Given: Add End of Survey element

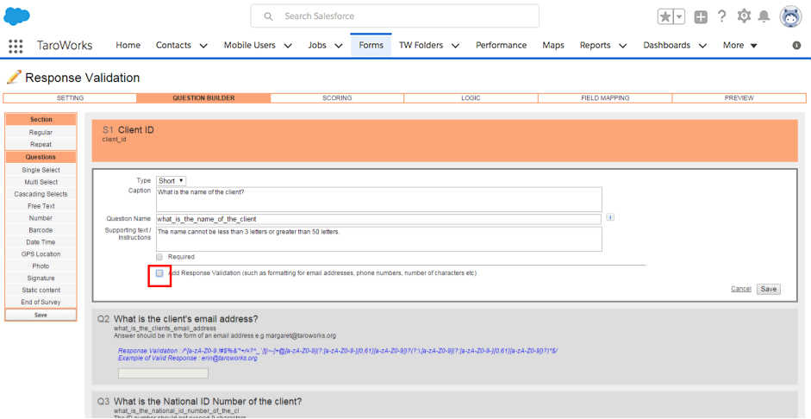Looking at the screenshot, I should click(x=41, y=302).
